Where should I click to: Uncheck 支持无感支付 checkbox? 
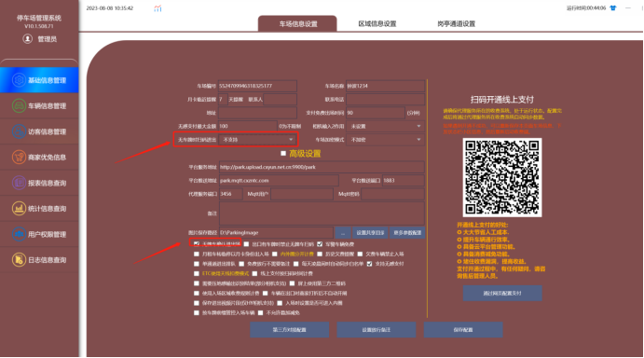(369, 264)
